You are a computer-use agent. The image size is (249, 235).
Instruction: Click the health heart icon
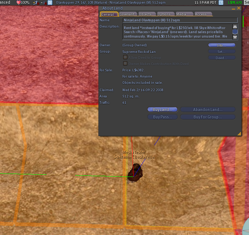coord(18,3)
